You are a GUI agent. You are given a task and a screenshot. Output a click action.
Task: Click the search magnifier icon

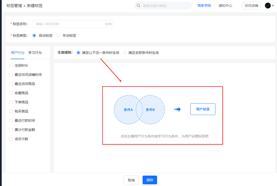pos(139,6)
